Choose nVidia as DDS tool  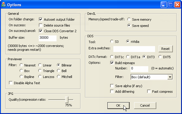pyautogui.click(x=128, y=41)
